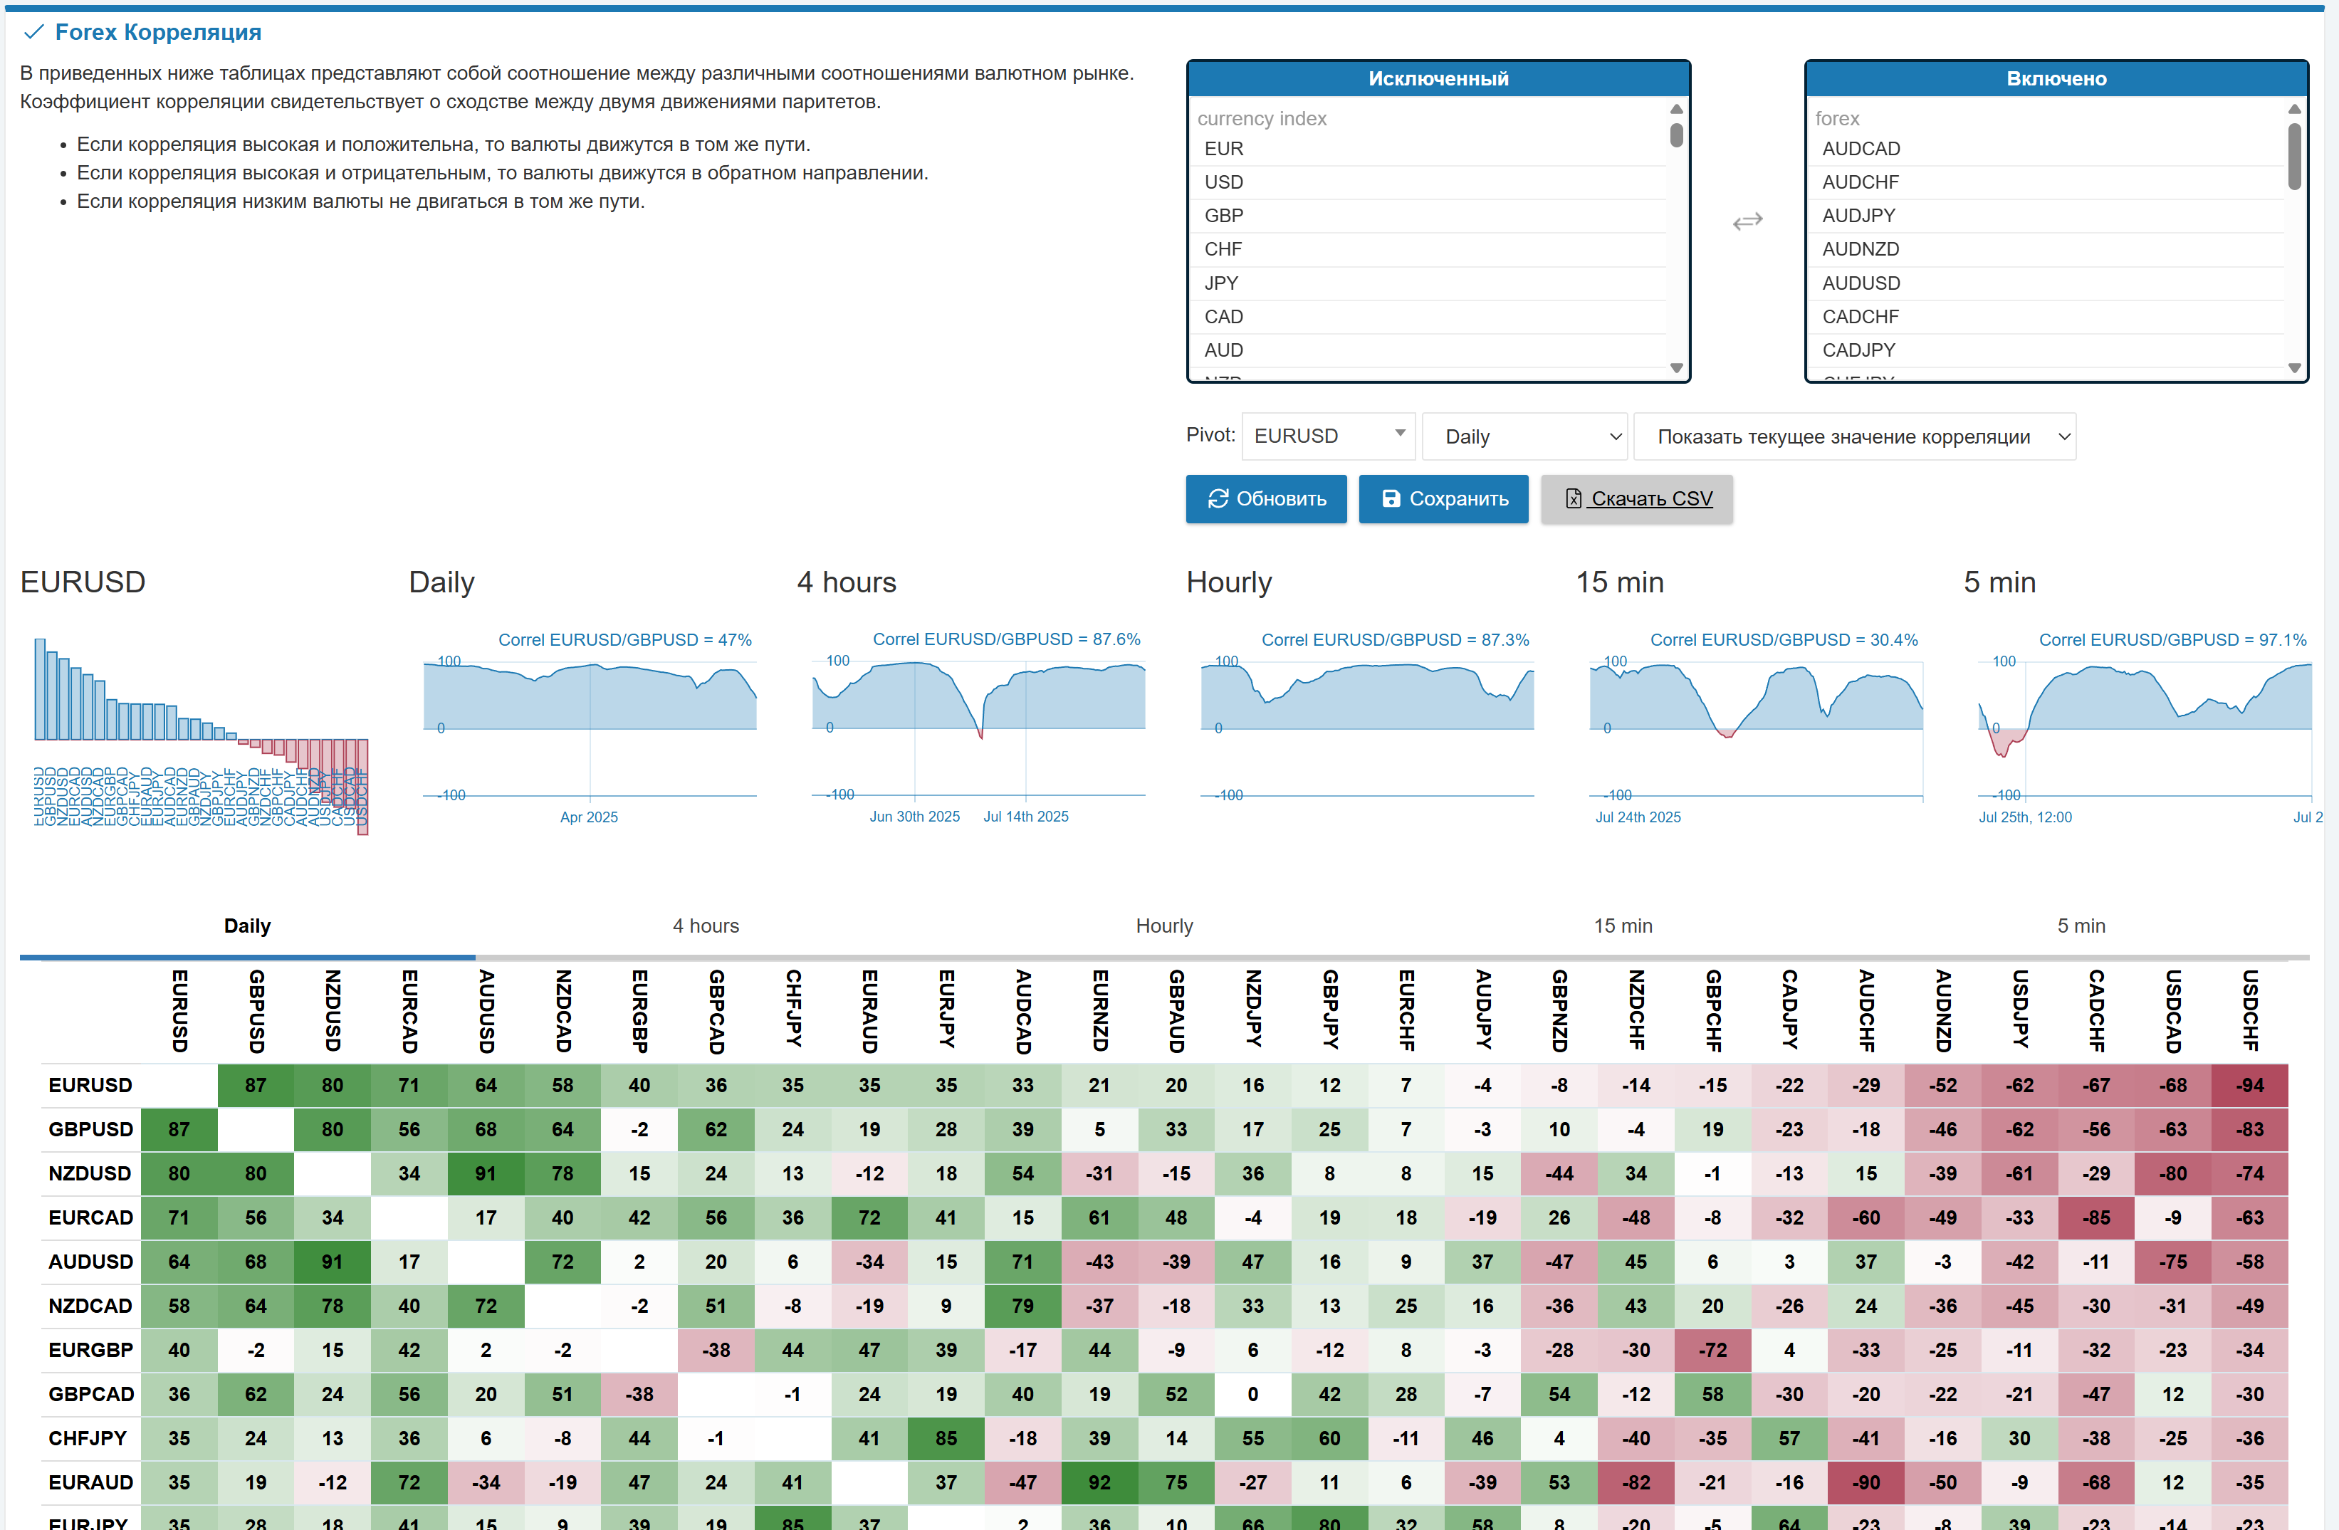Screen dimensions: 2339x1530
Task: Click the EURUSD/USDCHF -94 correlation cell
Action: pos(2249,1085)
